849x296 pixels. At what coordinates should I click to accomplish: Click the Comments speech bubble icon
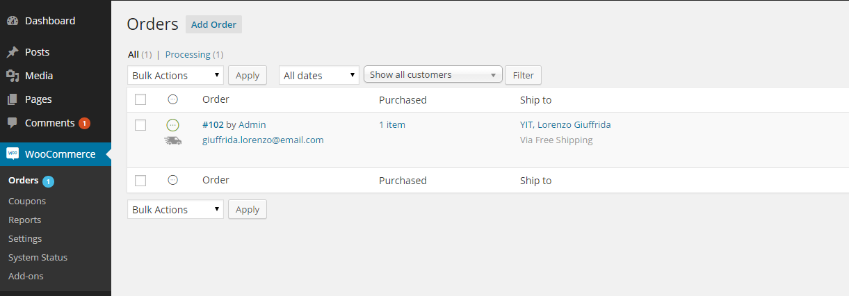coord(13,123)
